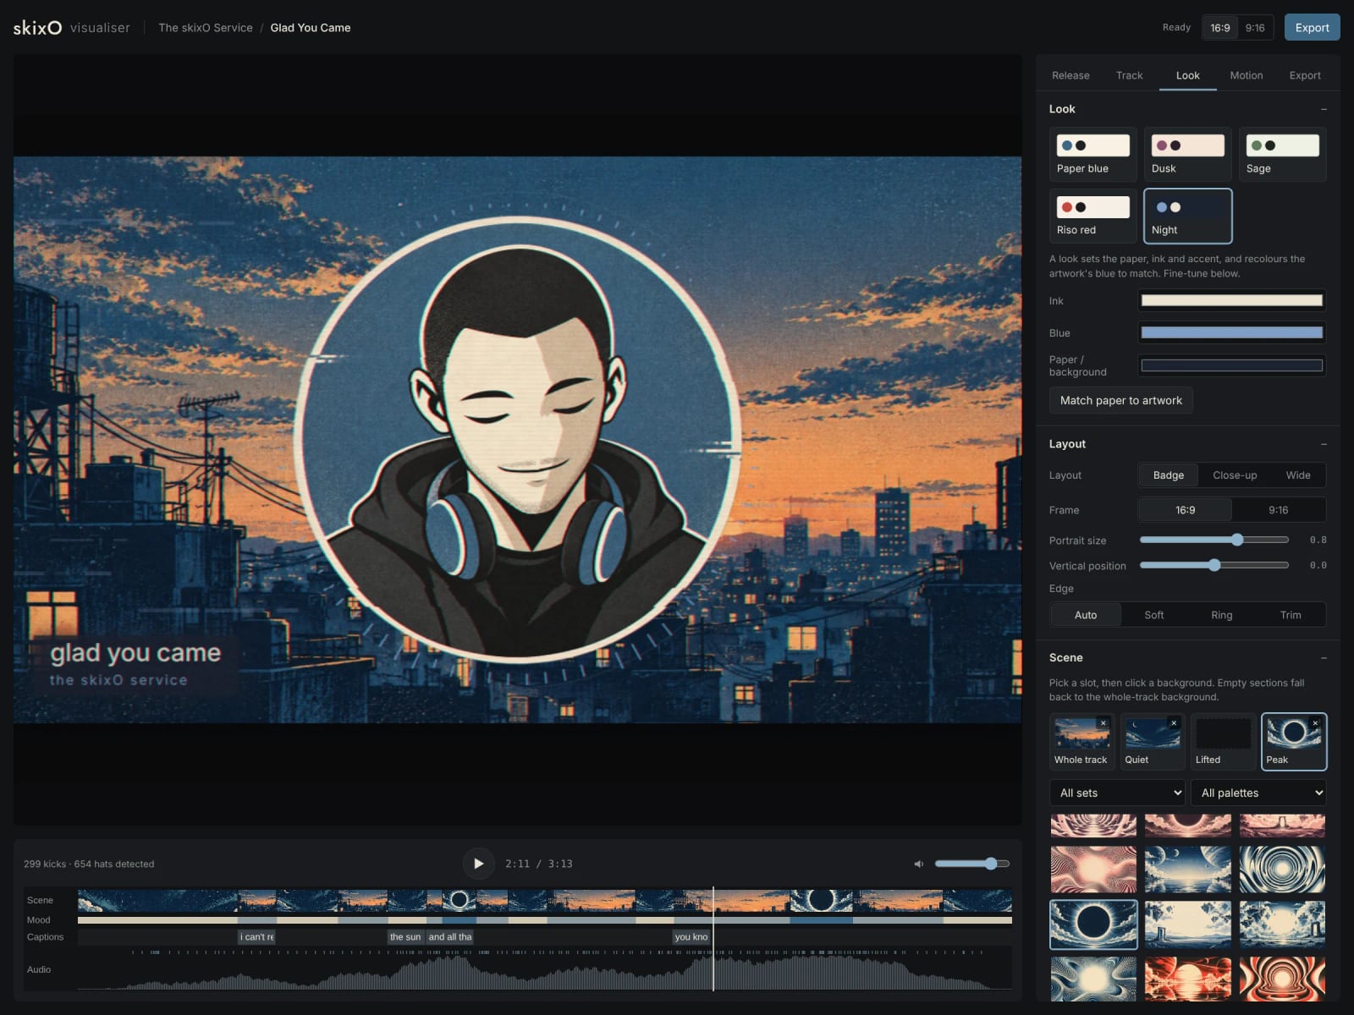This screenshot has width=1354, height=1015.
Task: Click the 'i can't re' caption clip
Action: point(256,937)
